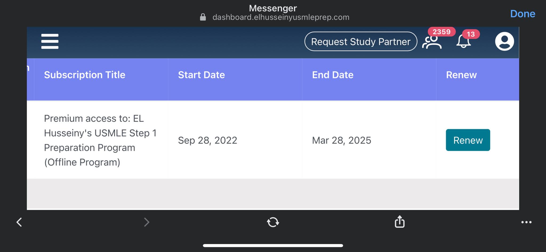Reload the page with the refresh icon
Viewport: 546px width, 252px height.
click(x=273, y=222)
